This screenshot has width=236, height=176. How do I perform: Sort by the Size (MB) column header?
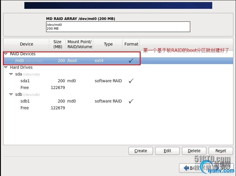pyautogui.click(x=58, y=44)
